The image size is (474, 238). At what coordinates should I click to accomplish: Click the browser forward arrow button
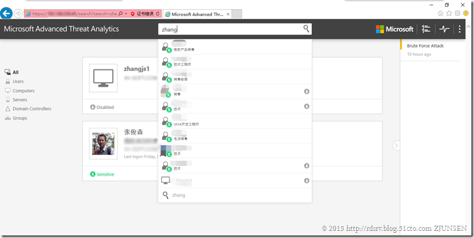[x=18, y=14]
